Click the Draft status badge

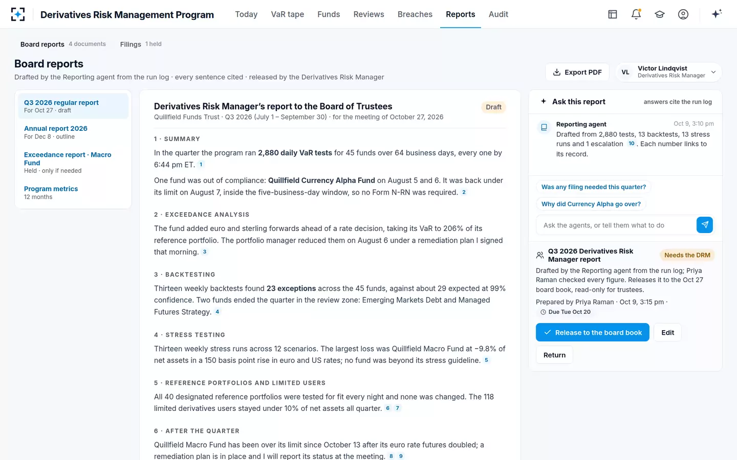pyautogui.click(x=493, y=107)
